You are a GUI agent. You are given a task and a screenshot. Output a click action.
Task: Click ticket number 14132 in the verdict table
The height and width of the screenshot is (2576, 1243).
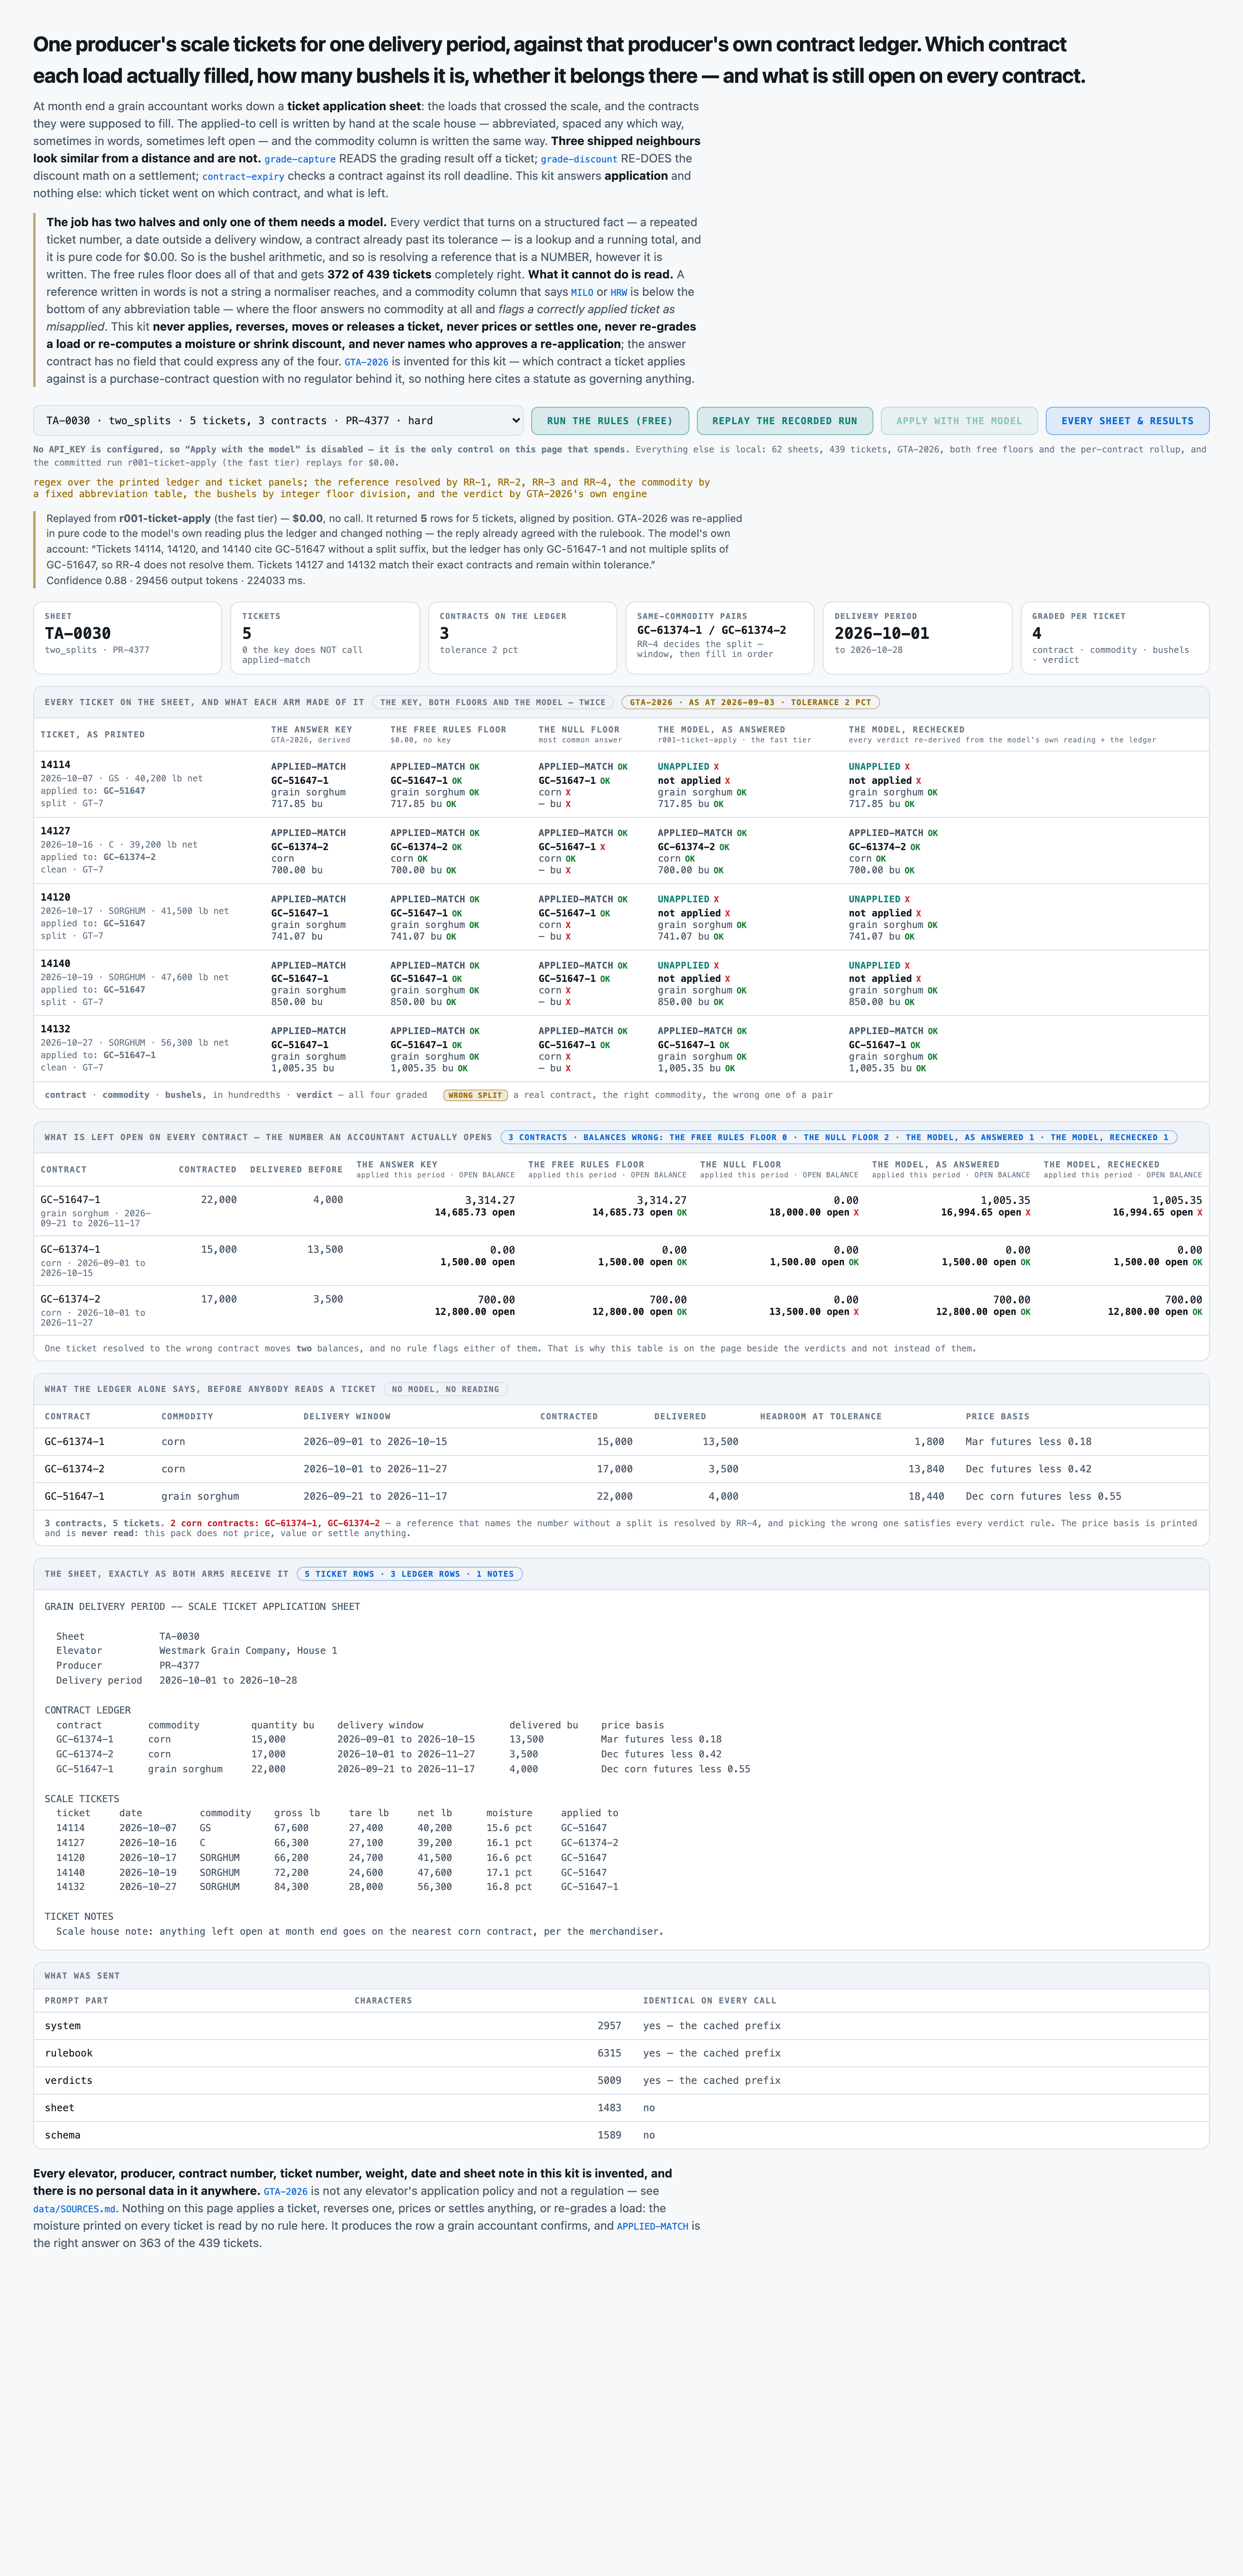coord(55,1029)
